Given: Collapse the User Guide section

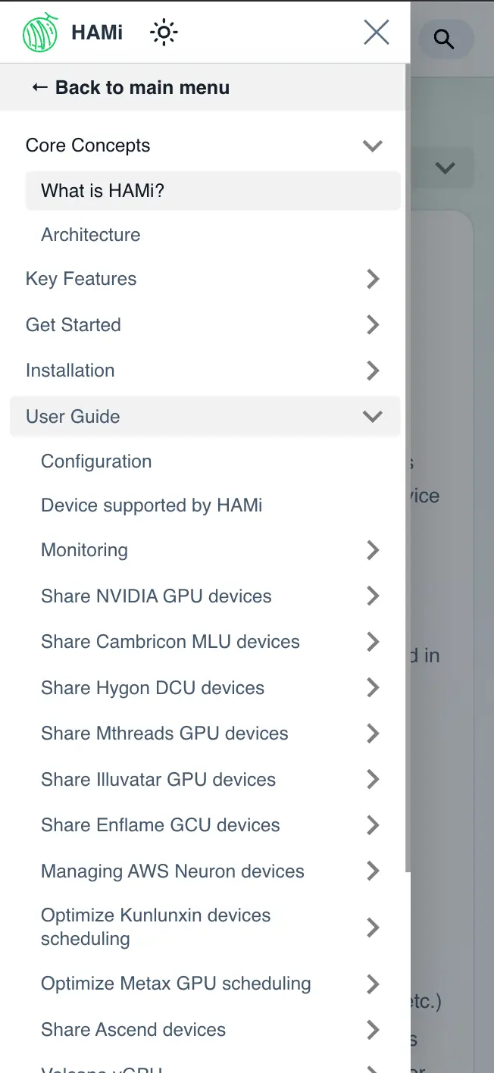Looking at the screenshot, I should click(x=372, y=416).
